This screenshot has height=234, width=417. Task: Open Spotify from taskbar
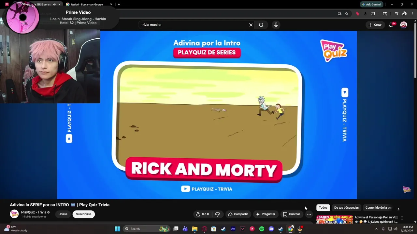(262, 229)
